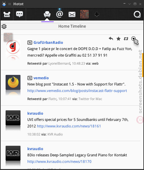The height and width of the screenshot is (170, 144).
Task: Click retweet indicator icon beside GrafUrbanRadio
Action: point(30,43)
